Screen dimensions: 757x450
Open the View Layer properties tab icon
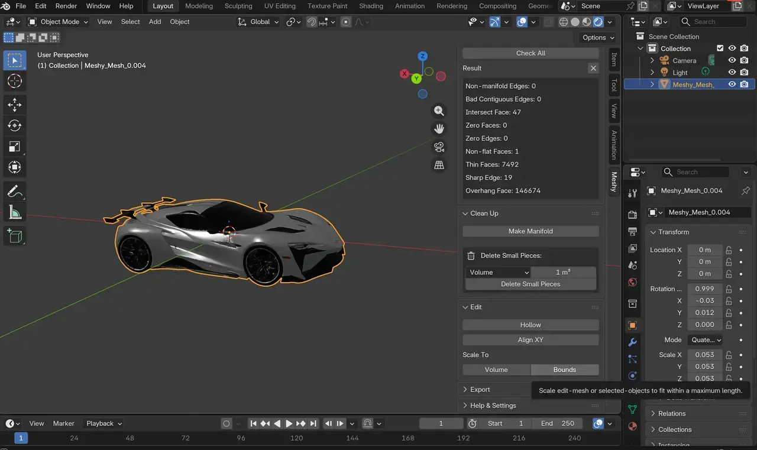632,248
